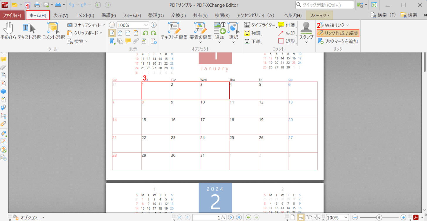Choose the Underline (下線) text tool
The image size is (427, 221).
(x=253, y=41)
